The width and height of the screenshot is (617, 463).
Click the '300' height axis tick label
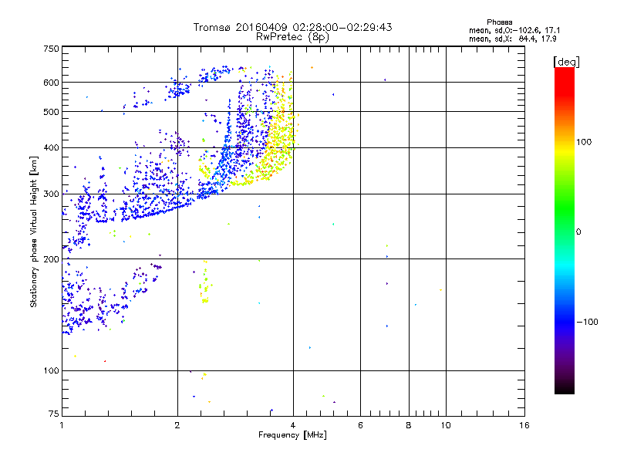click(x=51, y=194)
